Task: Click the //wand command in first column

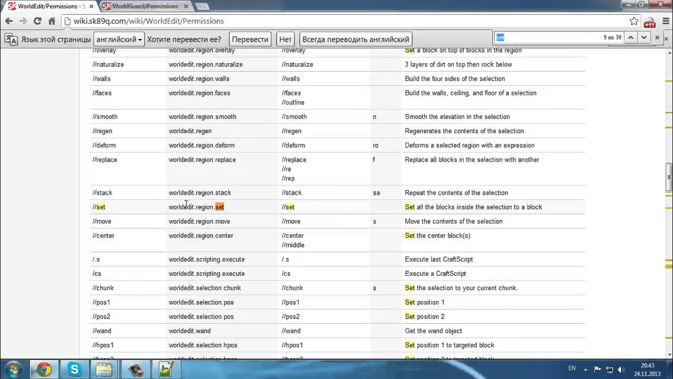Action: click(x=102, y=331)
